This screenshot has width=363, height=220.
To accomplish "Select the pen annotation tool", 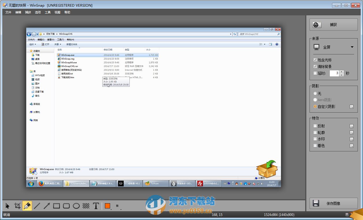I will [27, 206].
